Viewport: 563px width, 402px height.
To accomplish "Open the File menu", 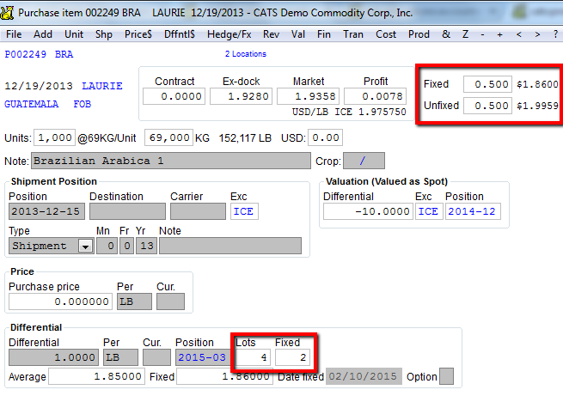I will 14,34.
